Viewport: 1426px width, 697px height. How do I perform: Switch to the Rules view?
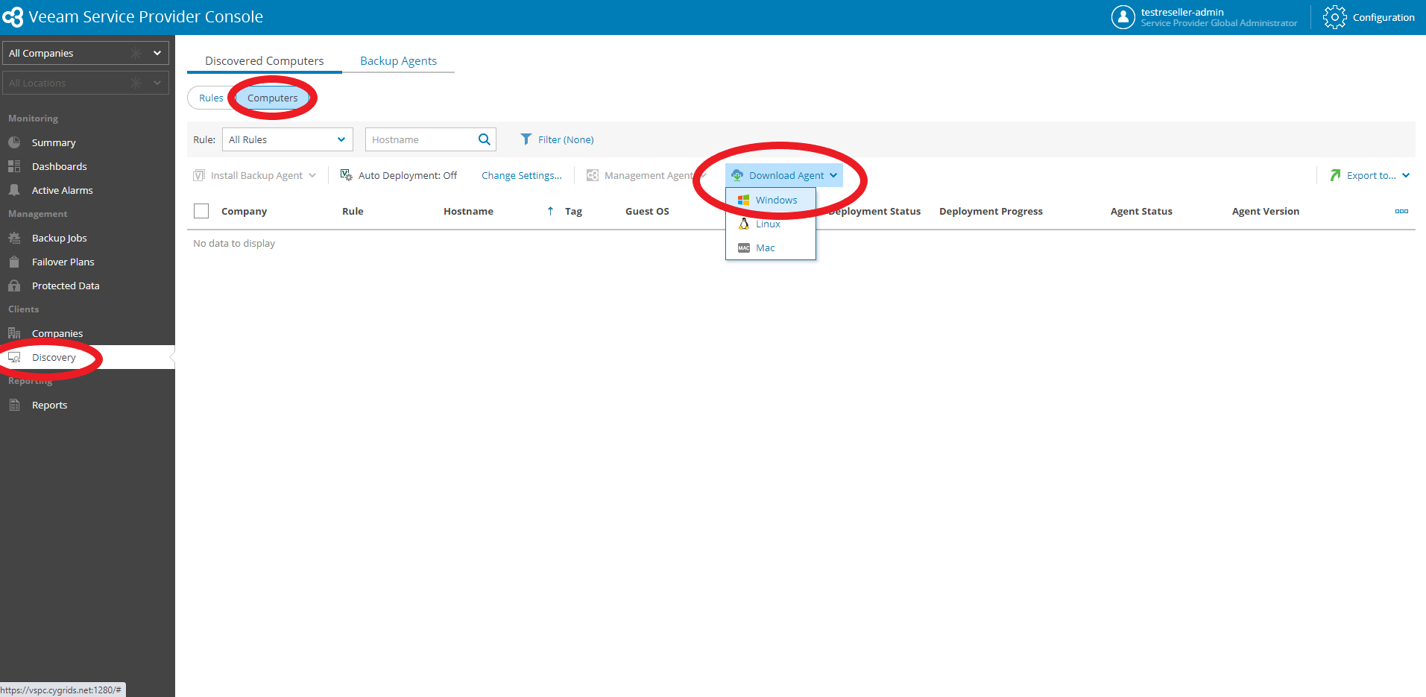click(211, 98)
